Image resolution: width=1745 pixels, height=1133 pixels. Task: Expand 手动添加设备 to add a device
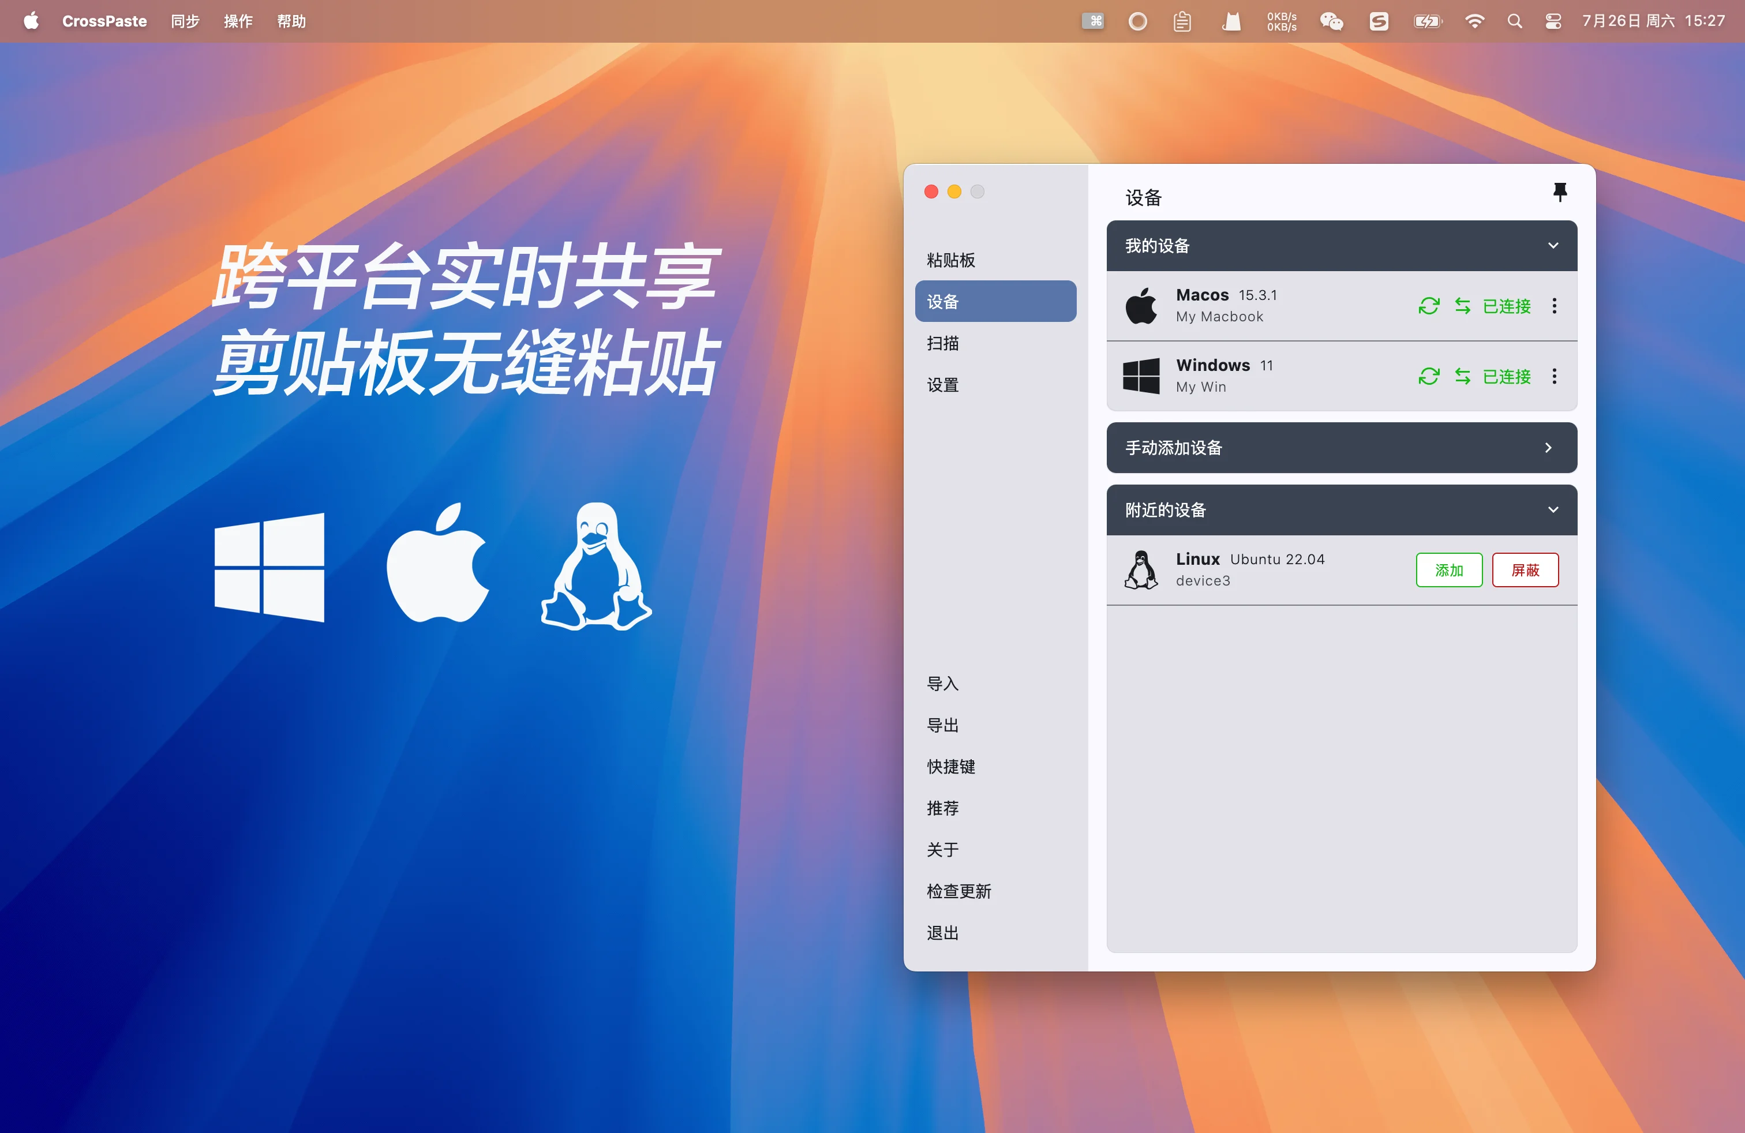click(1549, 448)
